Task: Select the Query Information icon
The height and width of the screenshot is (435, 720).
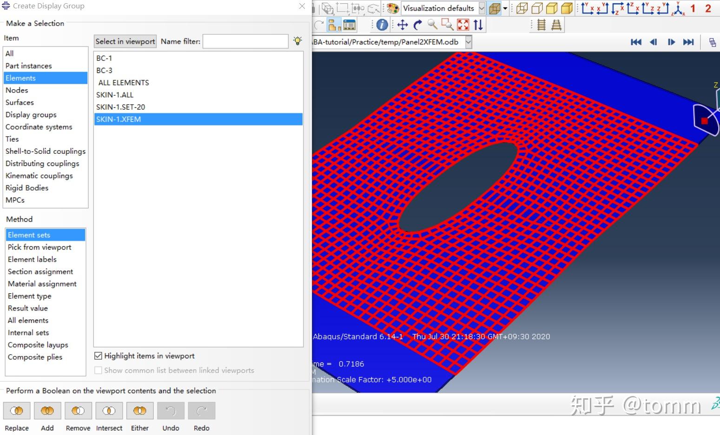Action: click(x=381, y=25)
